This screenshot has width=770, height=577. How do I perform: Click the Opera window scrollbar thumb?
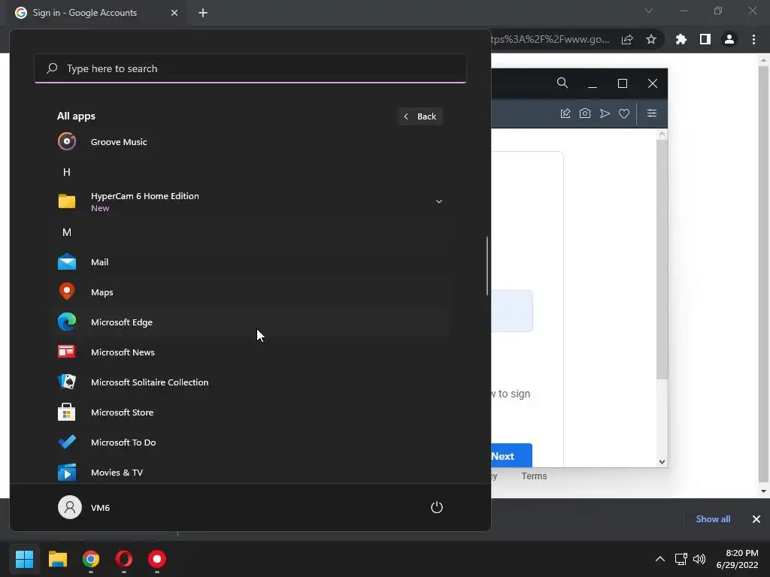(662, 259)
